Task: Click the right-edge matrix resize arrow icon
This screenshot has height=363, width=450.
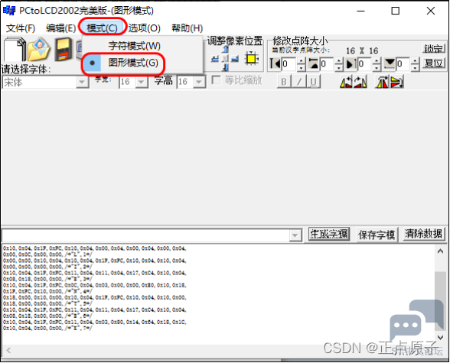Action: tap(351, 63)
